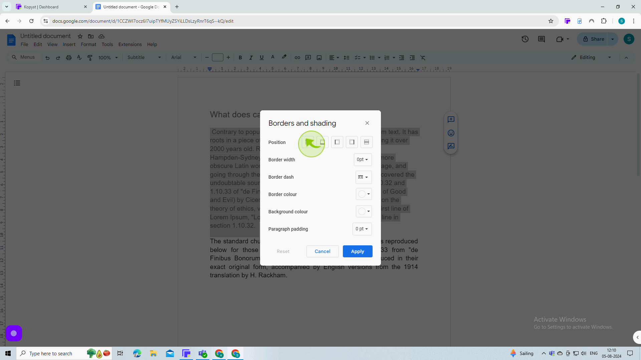Screen dimensions: 641x360
Task: Open the Tools menu
Action: click(x=107, y=44)
